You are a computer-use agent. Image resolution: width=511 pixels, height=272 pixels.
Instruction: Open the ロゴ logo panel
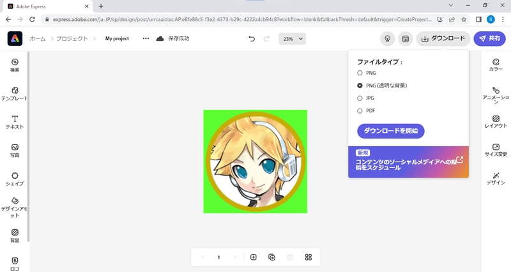[15, 264]
